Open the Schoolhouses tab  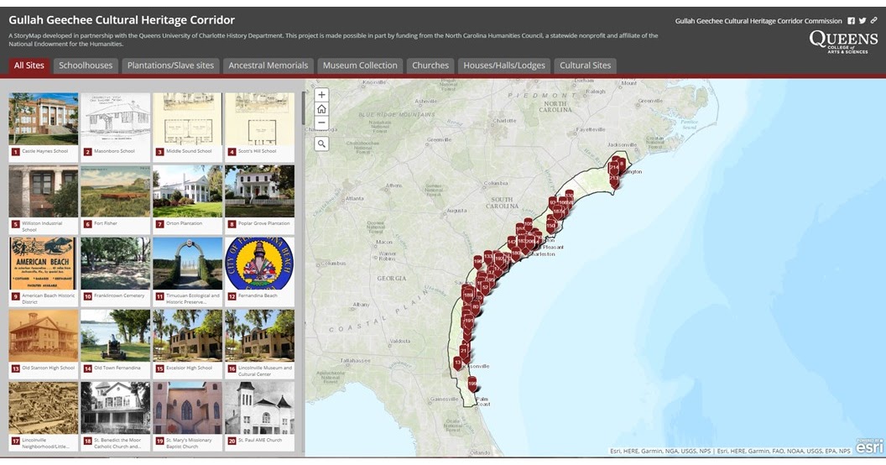(86, 65)
